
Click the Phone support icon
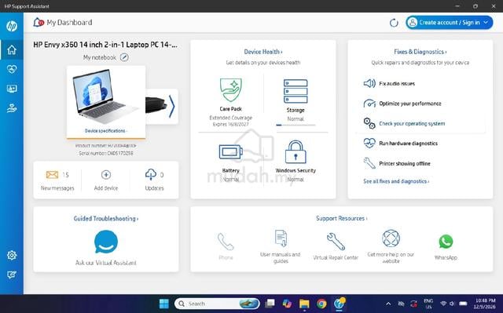point(226,242)
